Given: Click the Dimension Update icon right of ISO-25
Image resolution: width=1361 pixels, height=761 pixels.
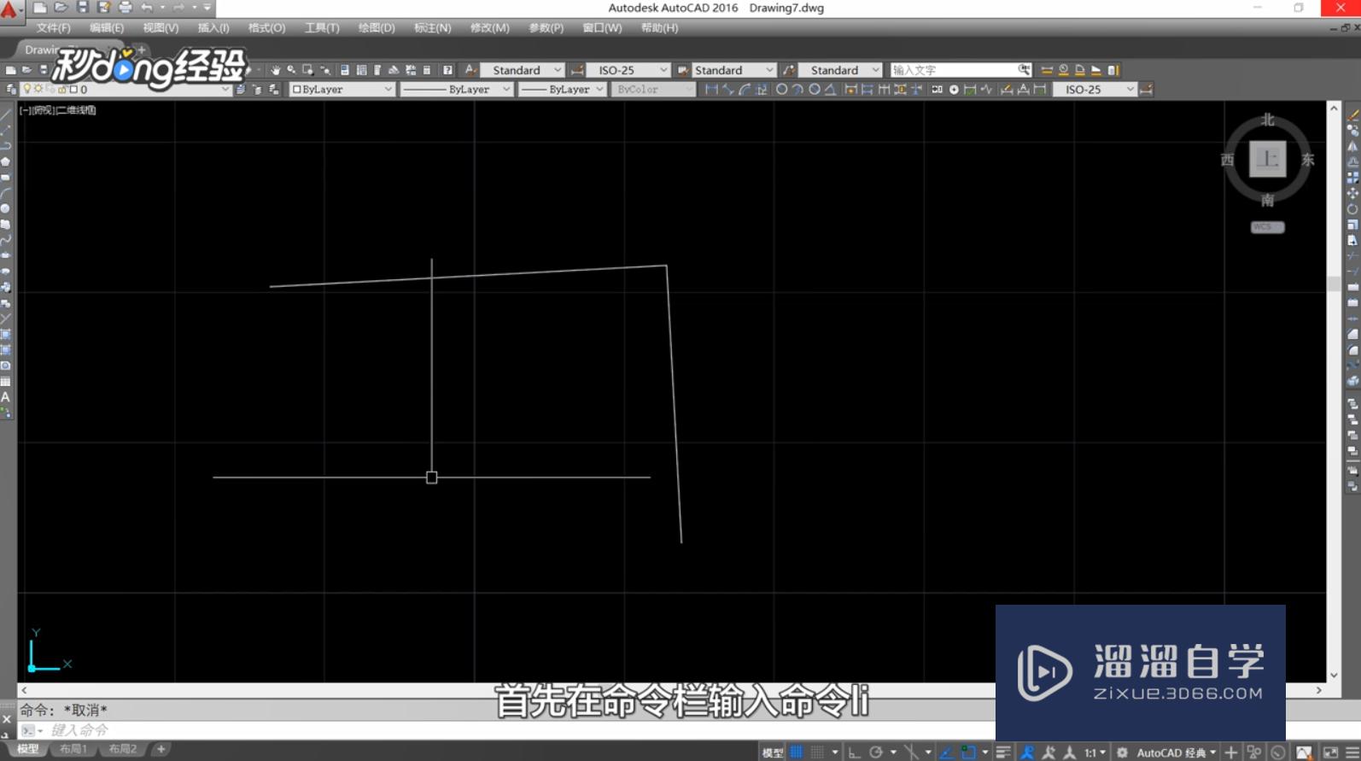Looking at the screenshot, I should (1147, 89).
